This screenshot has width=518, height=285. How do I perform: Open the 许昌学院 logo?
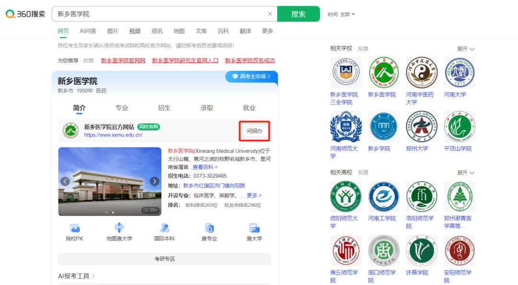coord(422,251)
